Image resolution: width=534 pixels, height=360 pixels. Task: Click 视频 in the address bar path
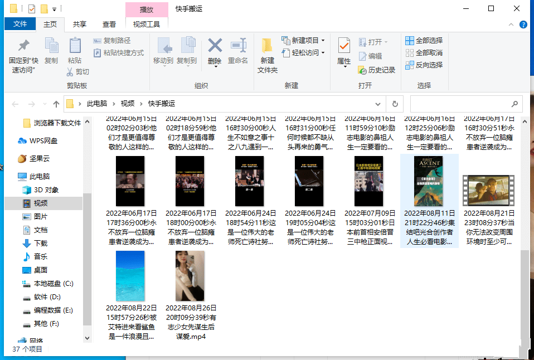pyautogui.click(x=128, y=104)
